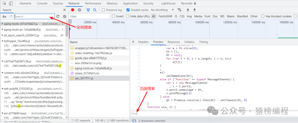Filter requests by WS type
Viewport: 298px width, 123px height.
click(x=222, y=16)
